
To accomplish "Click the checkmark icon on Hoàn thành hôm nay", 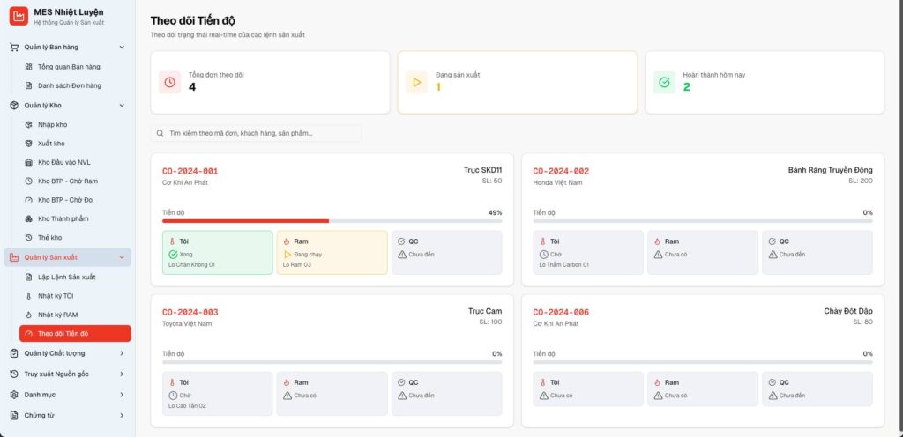I will (663, 82).
